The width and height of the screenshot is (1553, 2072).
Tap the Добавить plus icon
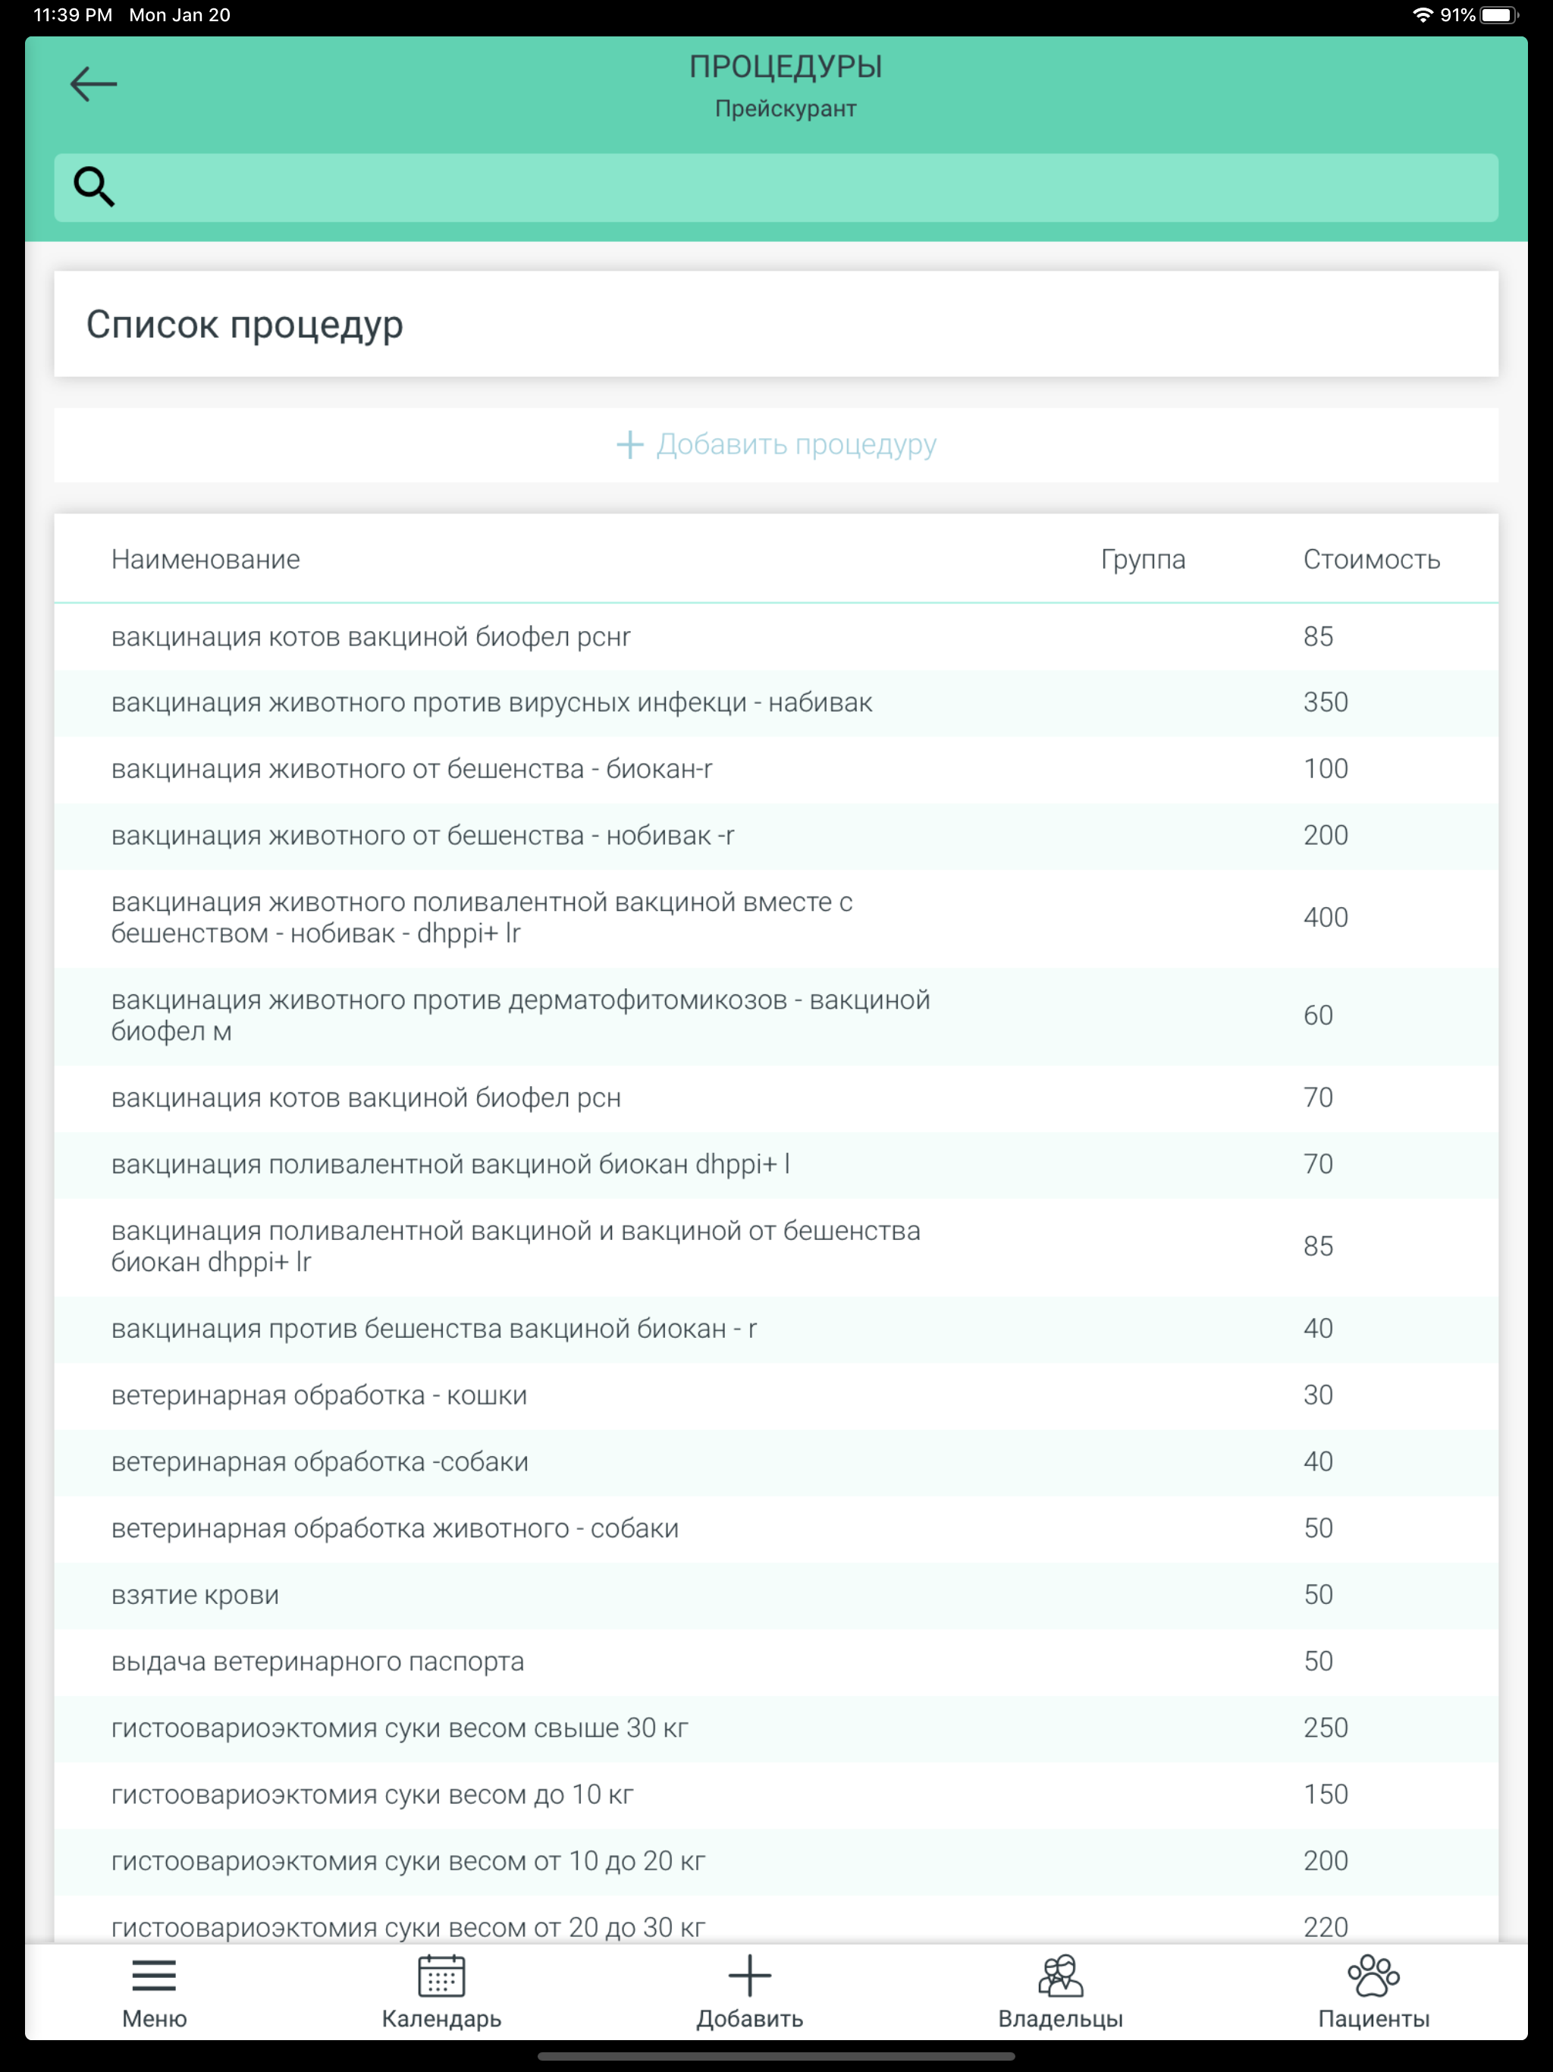tap(749, 1976)
